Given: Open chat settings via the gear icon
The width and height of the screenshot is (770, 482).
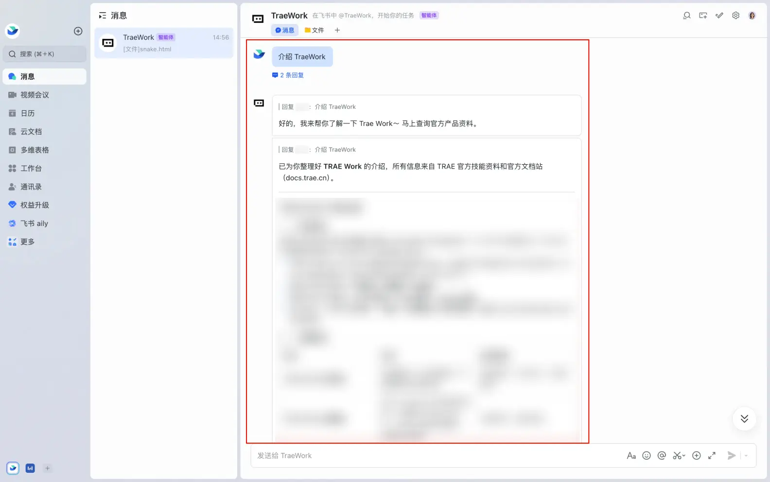Looking at the screenshot, I should click(736, 16).
